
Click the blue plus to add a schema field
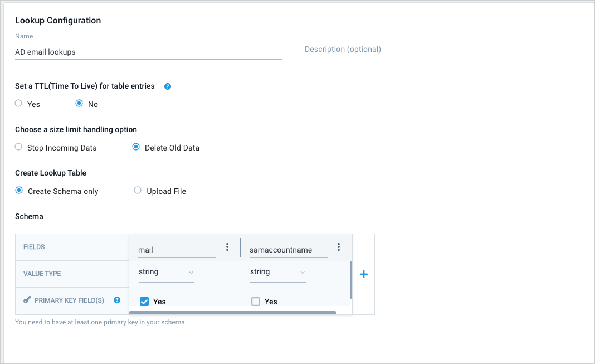tap(363, 274)
